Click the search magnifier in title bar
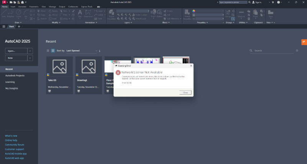 click(x=249, y=2)
